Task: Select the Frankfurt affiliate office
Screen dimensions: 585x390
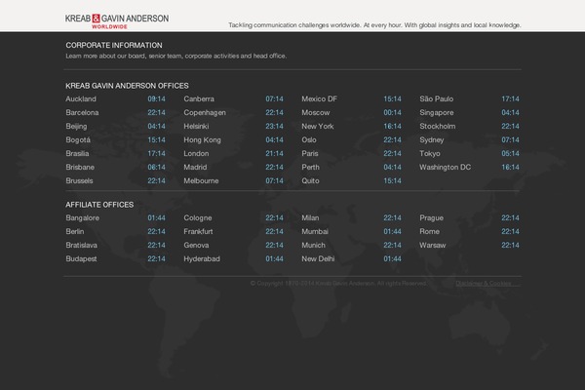Action: [199, 232]
